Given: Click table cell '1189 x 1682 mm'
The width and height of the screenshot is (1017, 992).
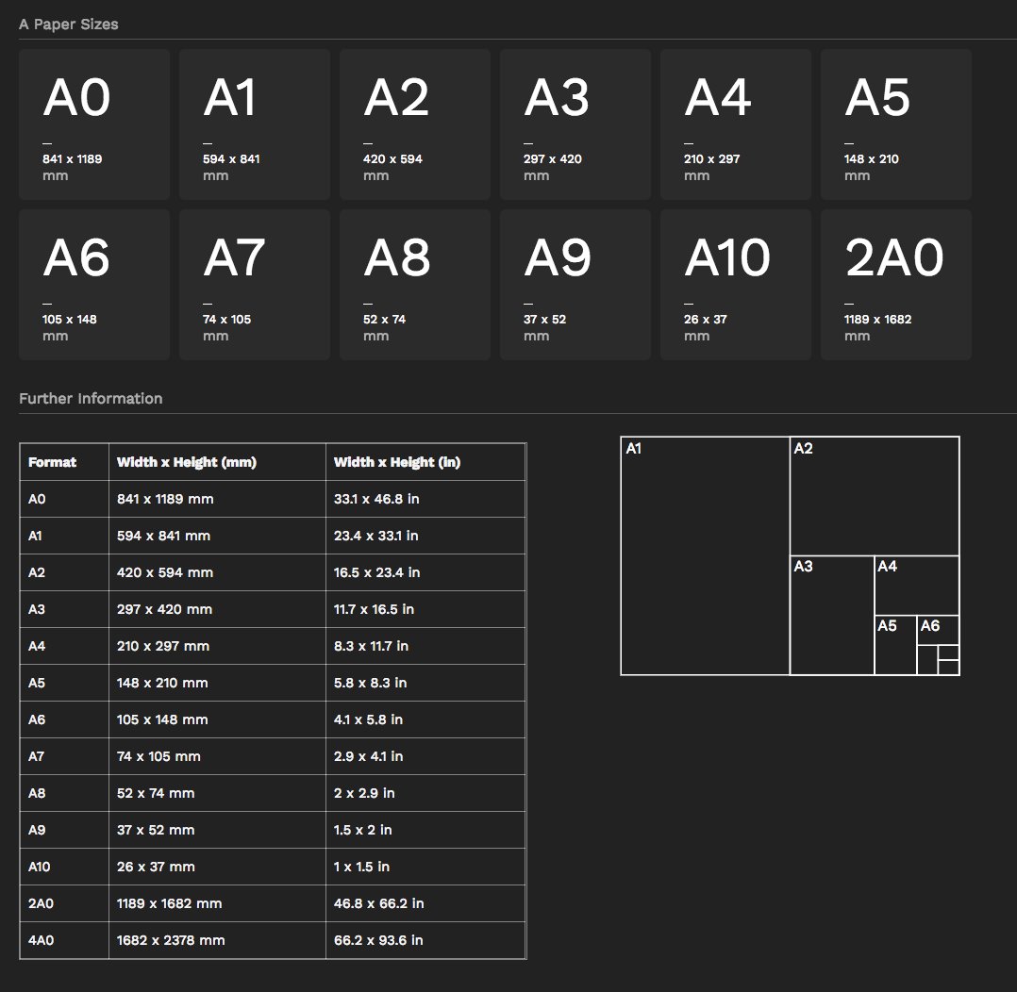Looking at the screenshot, I should tap(217, 903).
